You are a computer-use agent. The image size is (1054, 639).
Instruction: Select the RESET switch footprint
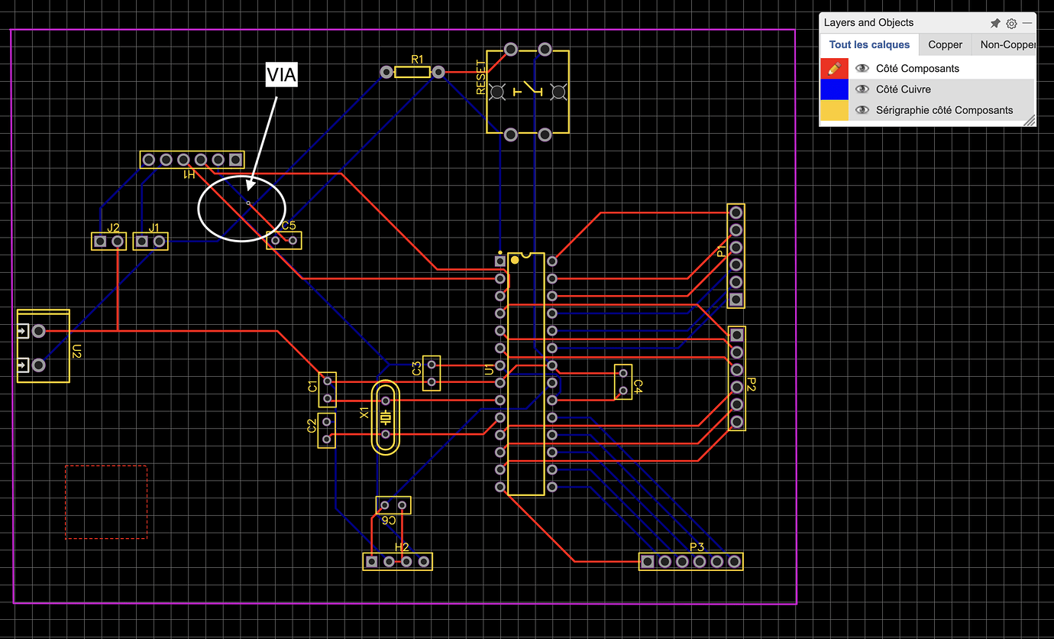[x=527, y=92]
